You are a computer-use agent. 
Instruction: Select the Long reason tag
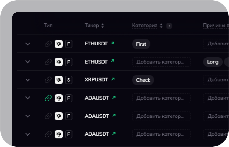click(x=213, y=62)
